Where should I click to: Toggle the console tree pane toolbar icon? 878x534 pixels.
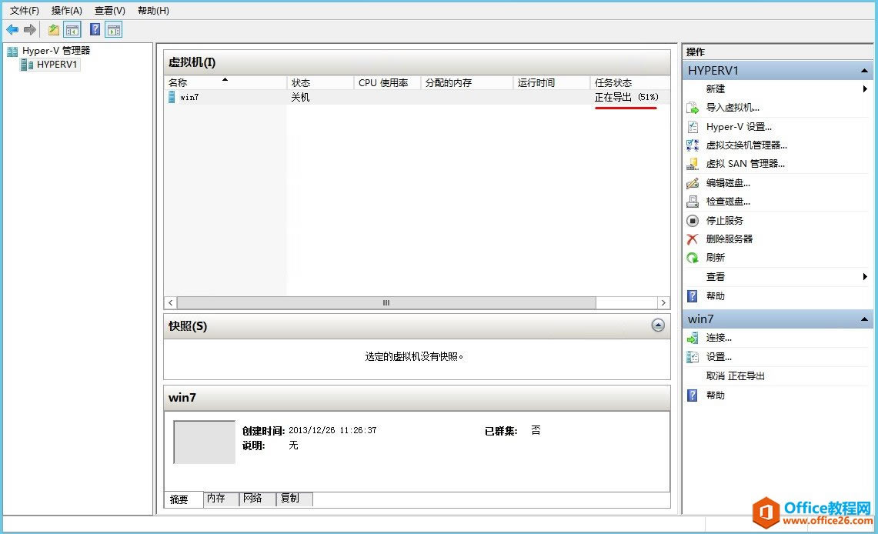click(72, 30)
